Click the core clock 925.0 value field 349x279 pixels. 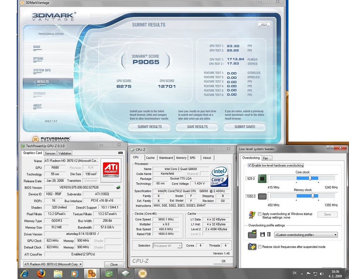pos(251,179)
